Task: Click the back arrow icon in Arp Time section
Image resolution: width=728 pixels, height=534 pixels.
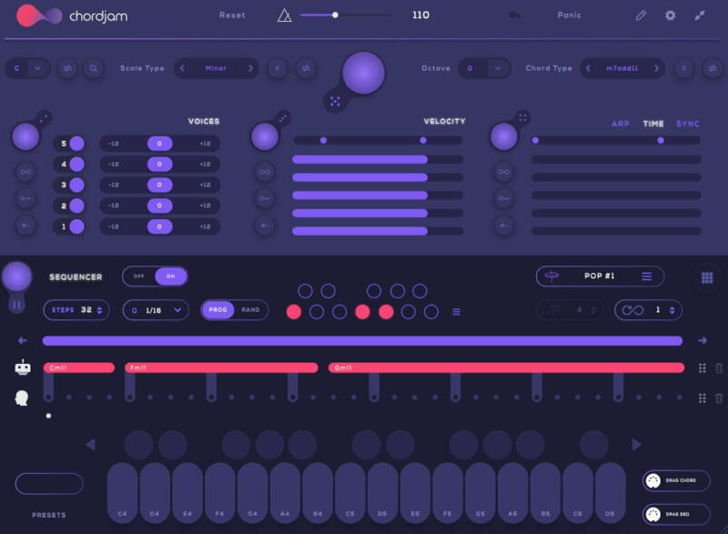Action: [x=504, y=226]
